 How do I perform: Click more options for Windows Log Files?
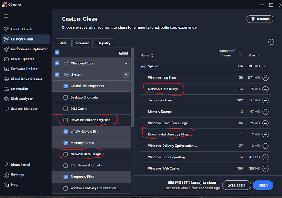(x=265, y=78)
